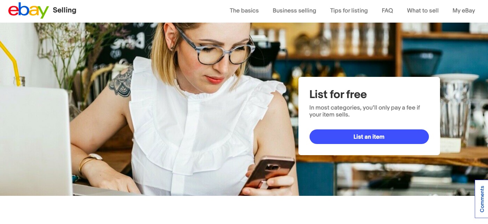Navigate to What to sell
This screenshot has width=488, height=224.
(423, 10)
